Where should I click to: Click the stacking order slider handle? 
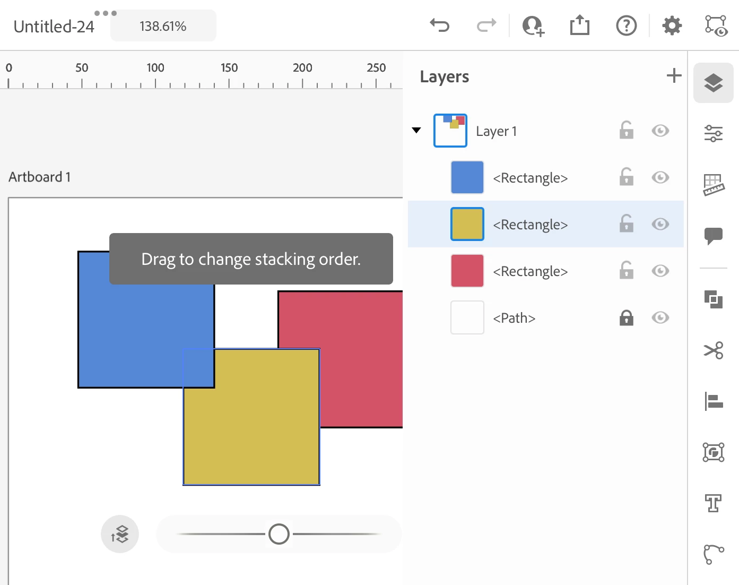[x=279, y=534]
